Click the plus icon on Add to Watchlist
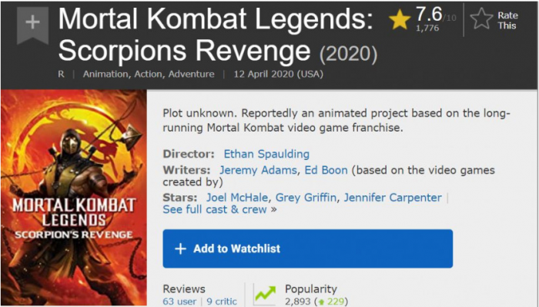The height and width of the screenshot is (307, 539). [180, 249]
